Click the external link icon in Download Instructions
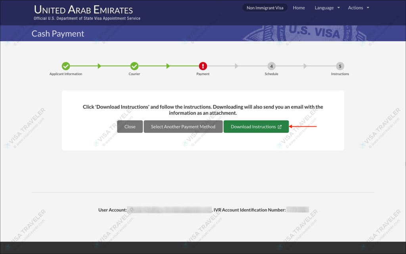This screenshot has width=406, height=254. point(280,127)
